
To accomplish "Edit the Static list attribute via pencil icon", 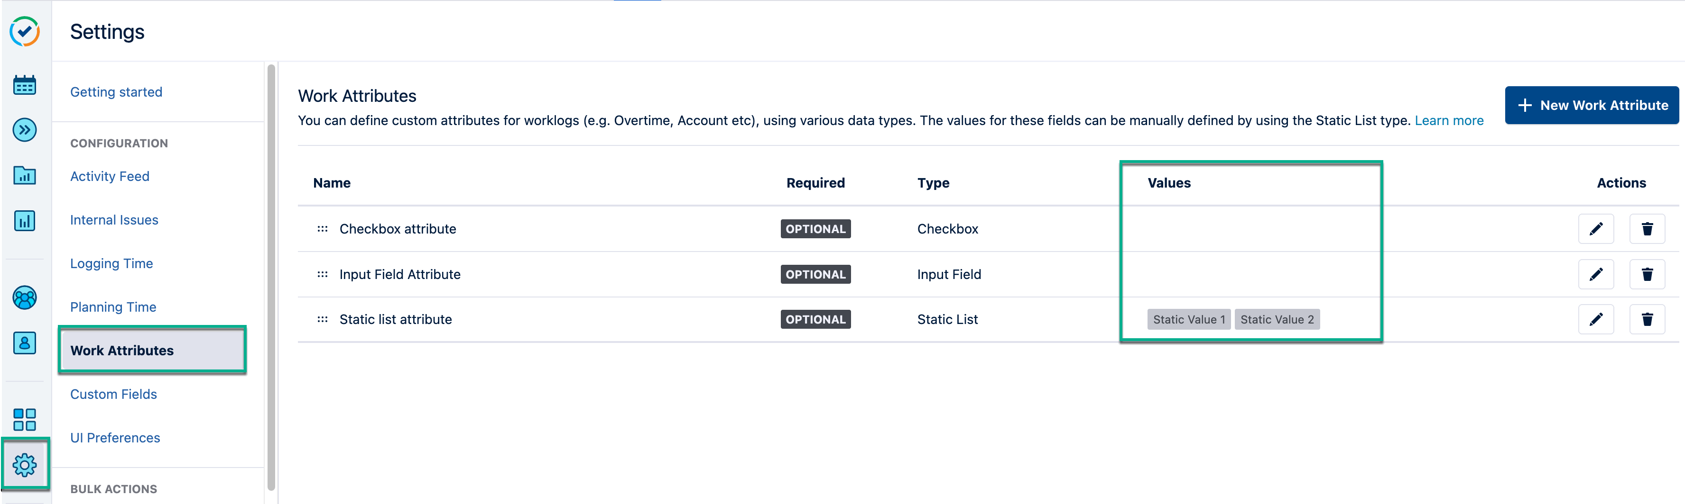I will tap(1597, 319).
